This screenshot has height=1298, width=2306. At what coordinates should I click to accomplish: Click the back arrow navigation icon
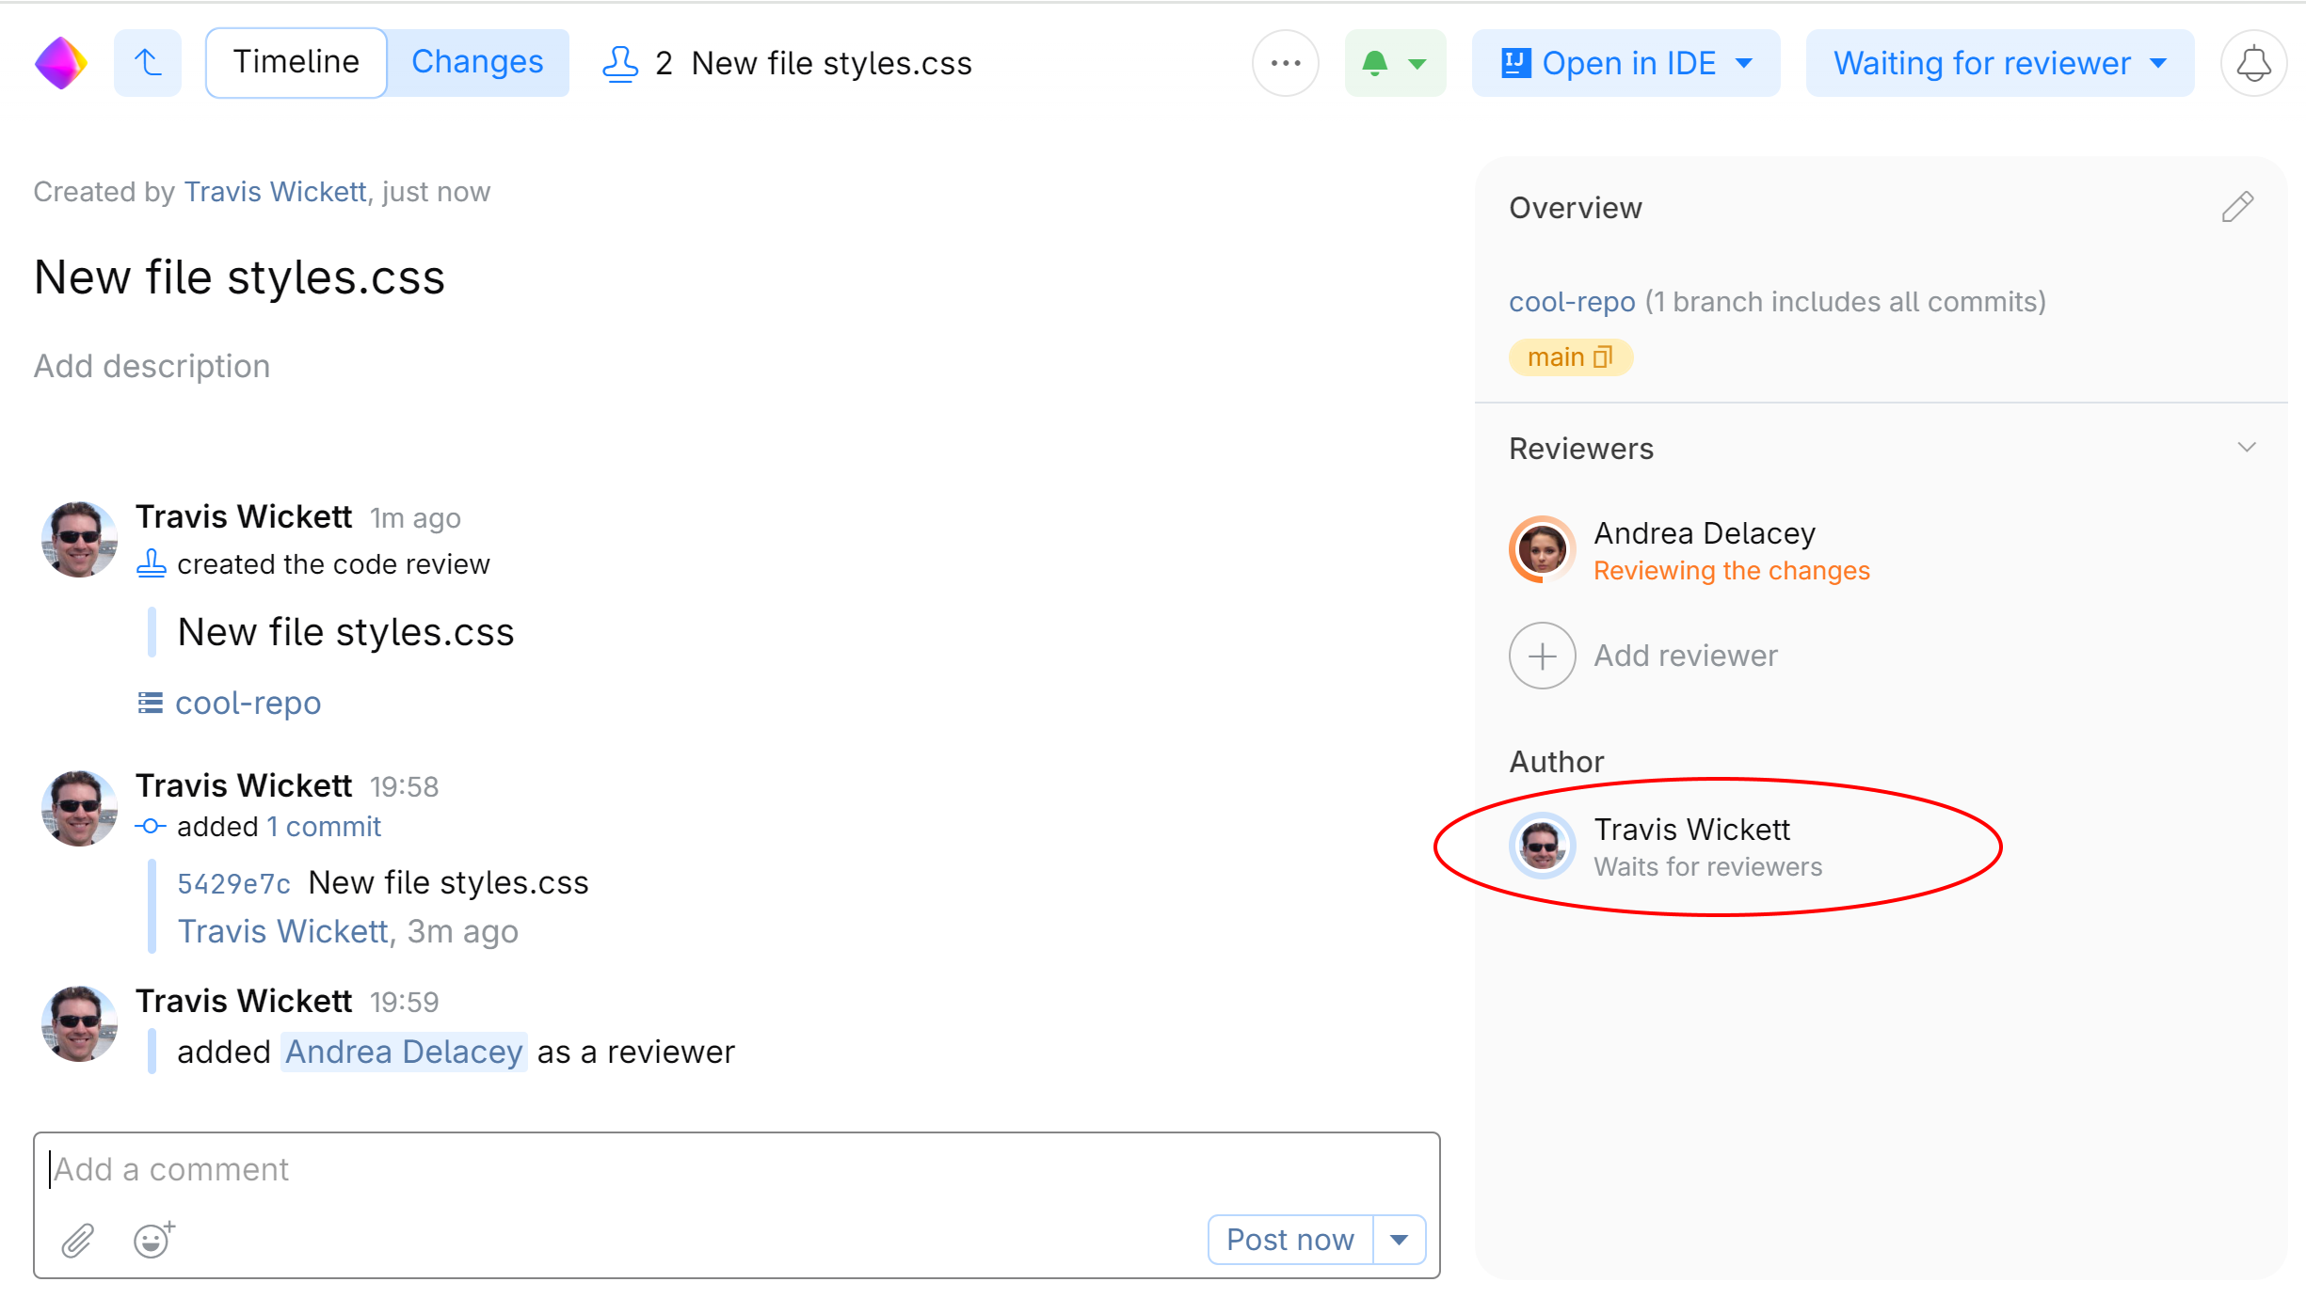[148, 63]
